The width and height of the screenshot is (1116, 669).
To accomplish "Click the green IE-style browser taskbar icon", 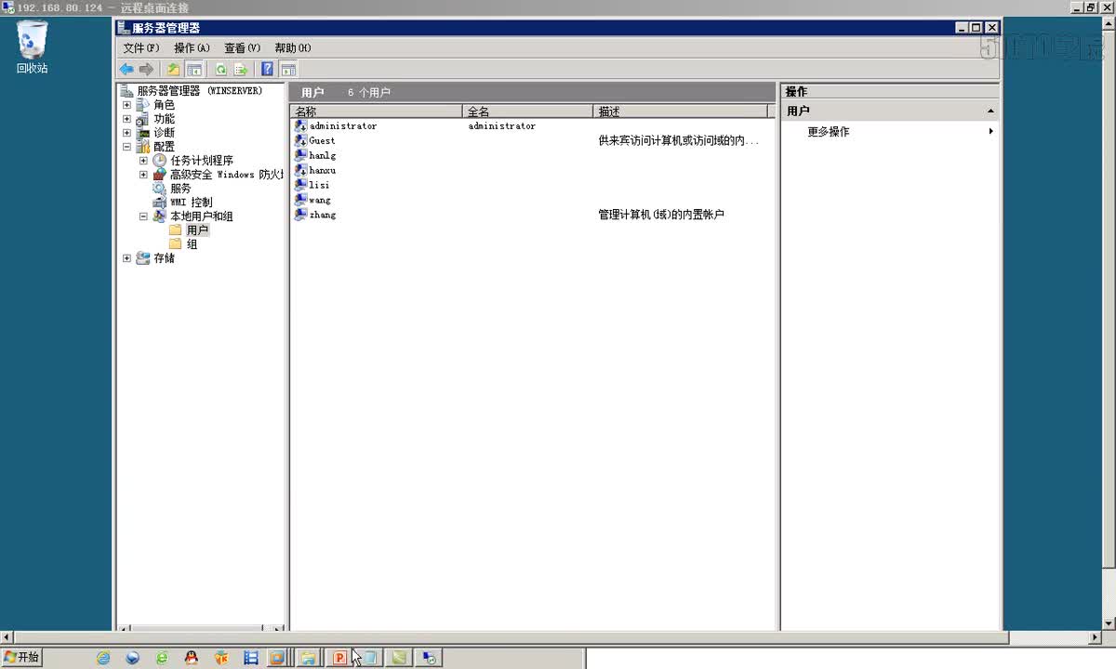I will (x=162, y=658).
